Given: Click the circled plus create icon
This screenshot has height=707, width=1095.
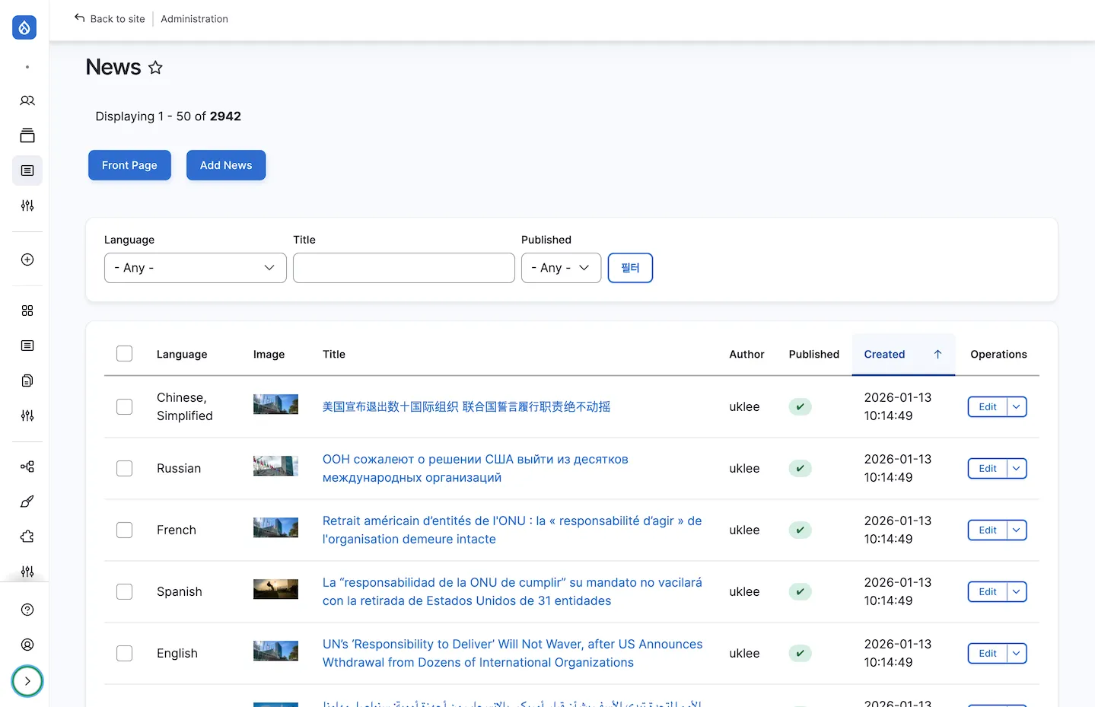Looking at the screenshot, I should tap(27, 260).
